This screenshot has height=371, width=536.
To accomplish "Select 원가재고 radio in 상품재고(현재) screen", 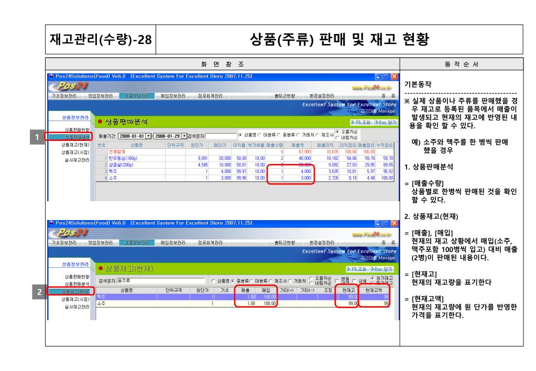I will [x=373, y=278].
